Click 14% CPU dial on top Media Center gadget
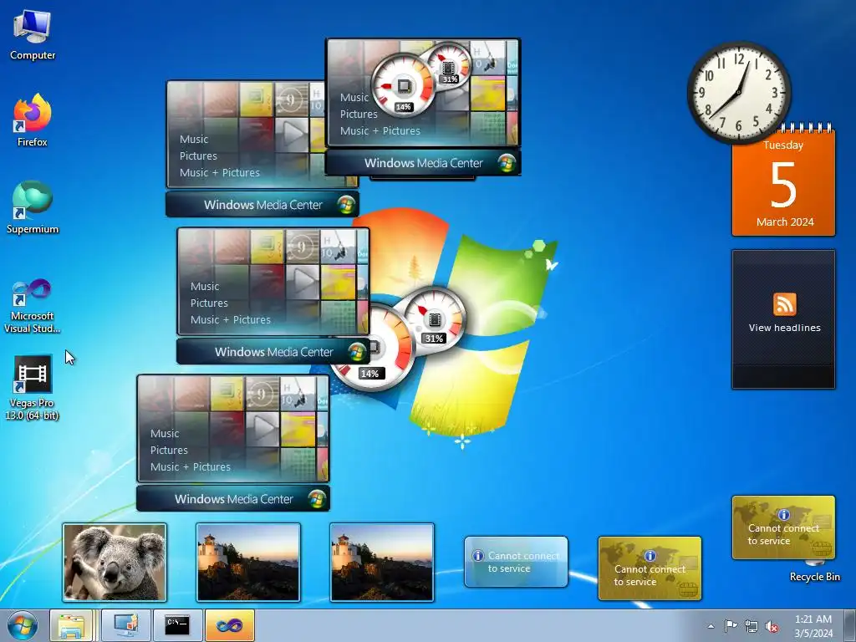Screen dimensions: 856x642 (x=403, y=86)
